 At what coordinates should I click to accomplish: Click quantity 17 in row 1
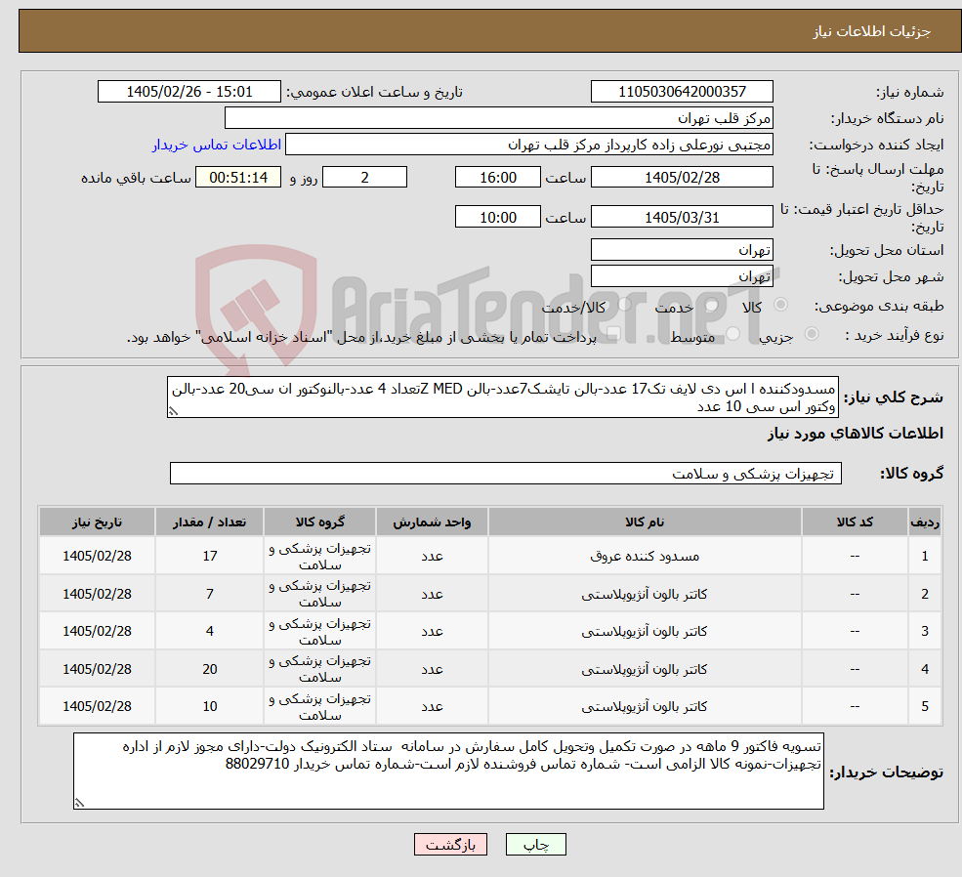click(x=210, y=556)
